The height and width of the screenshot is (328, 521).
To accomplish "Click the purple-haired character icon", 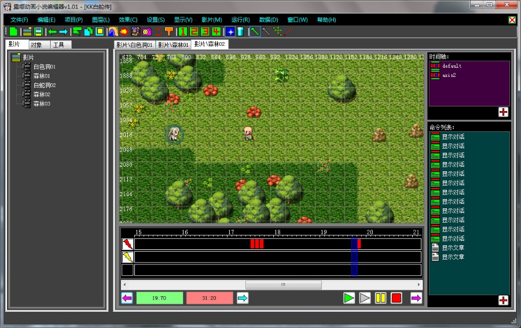I will tap(135, 32).
